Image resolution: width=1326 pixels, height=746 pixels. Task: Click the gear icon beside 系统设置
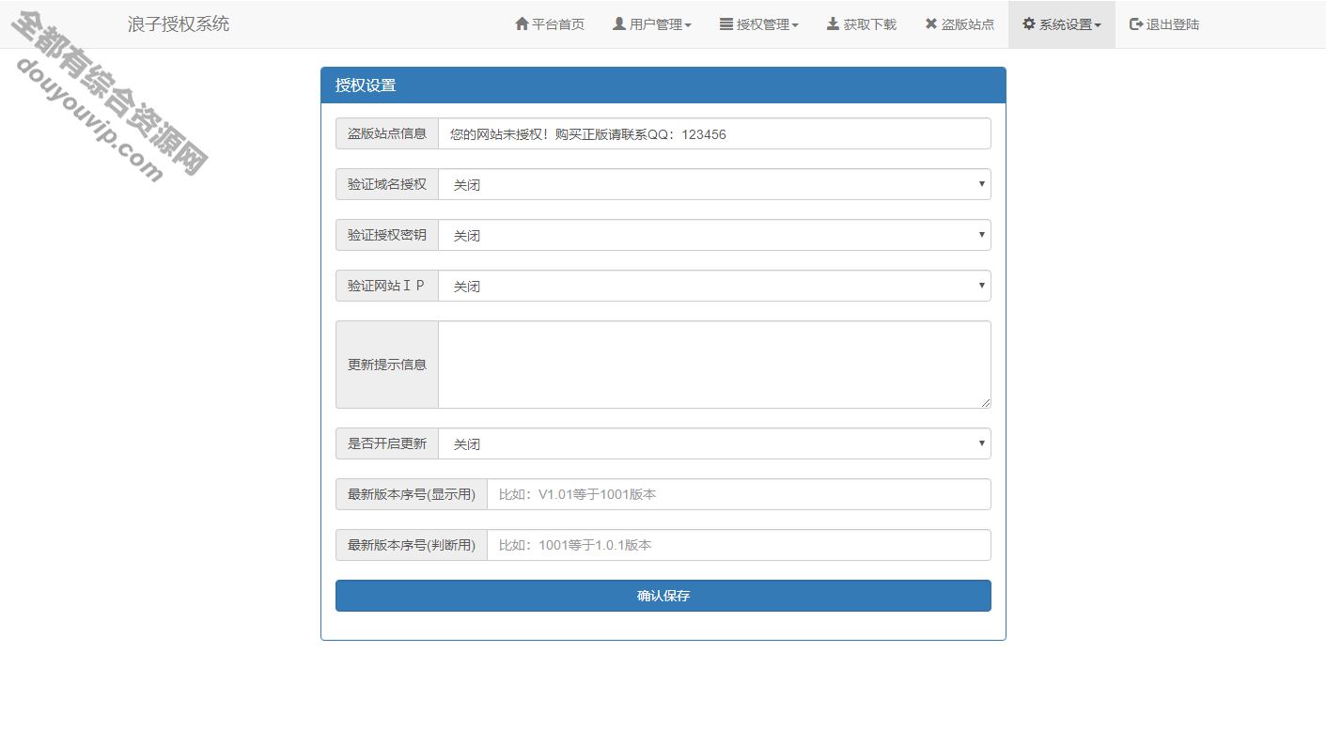[x=1029, y=24]
